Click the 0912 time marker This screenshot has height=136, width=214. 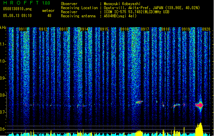(x=43, y=29)
